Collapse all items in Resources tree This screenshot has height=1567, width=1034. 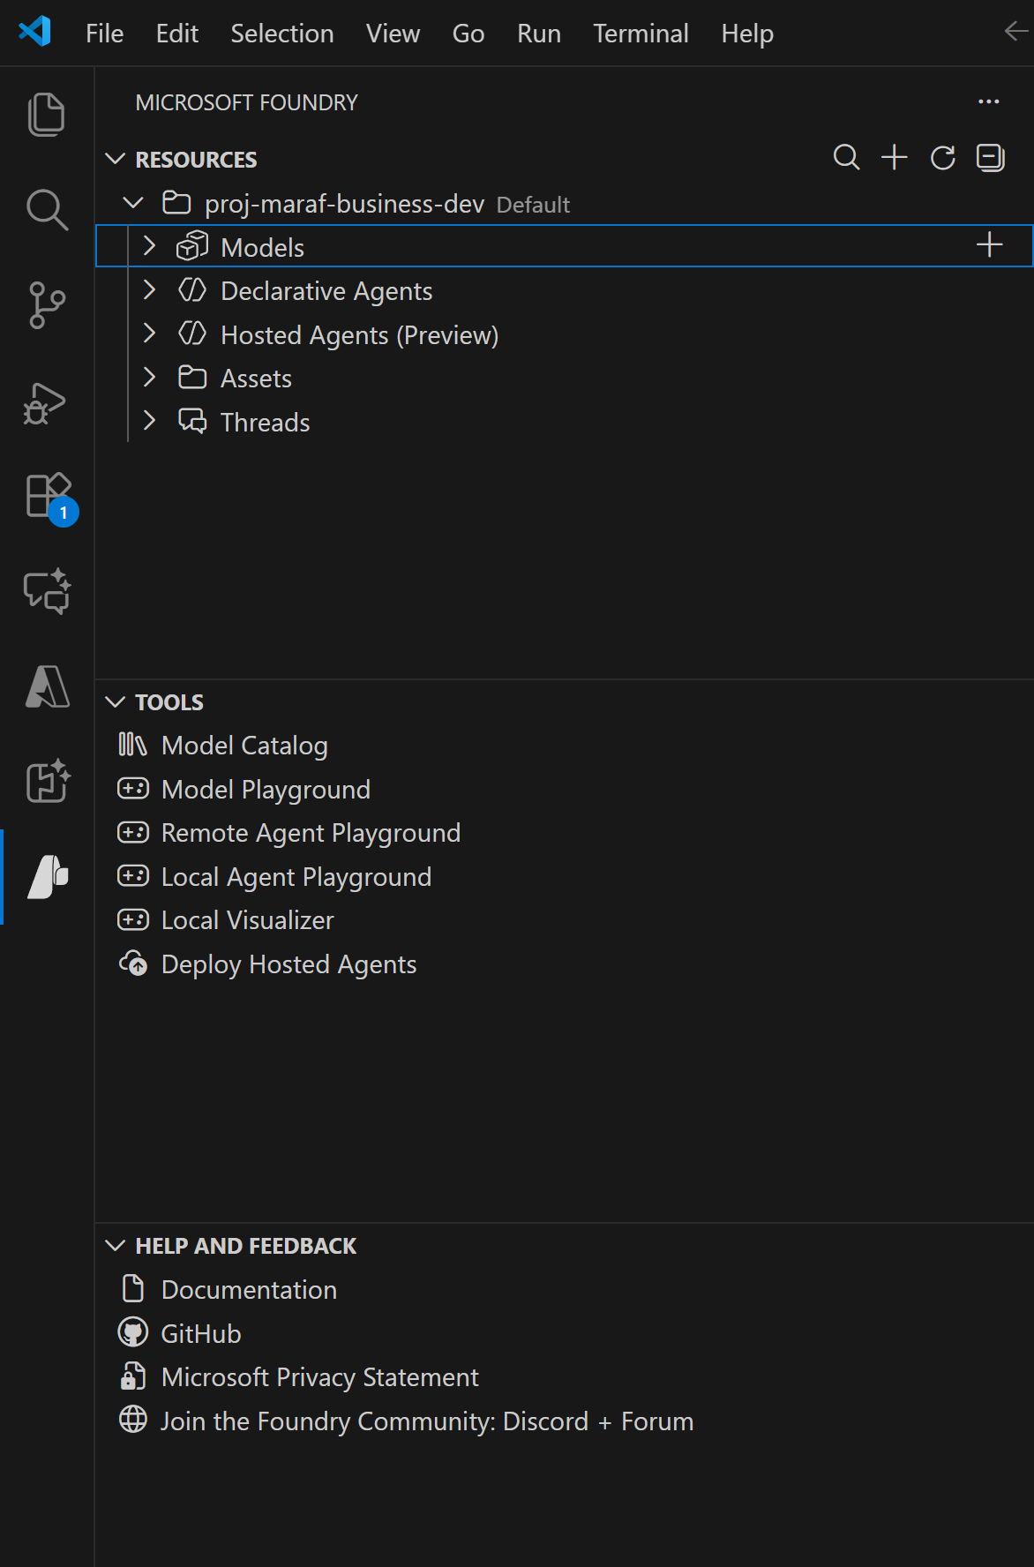990,158
